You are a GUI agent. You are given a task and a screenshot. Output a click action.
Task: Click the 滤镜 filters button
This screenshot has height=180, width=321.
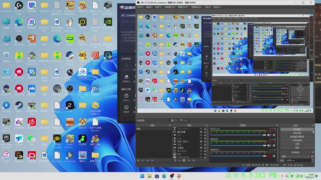click(184, 120)
